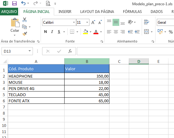Viewport: 174px width, 138px height.
Task: Apply the red font color swatch
Action: point(96,32)
